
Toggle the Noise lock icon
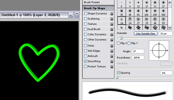pos(112,46)
